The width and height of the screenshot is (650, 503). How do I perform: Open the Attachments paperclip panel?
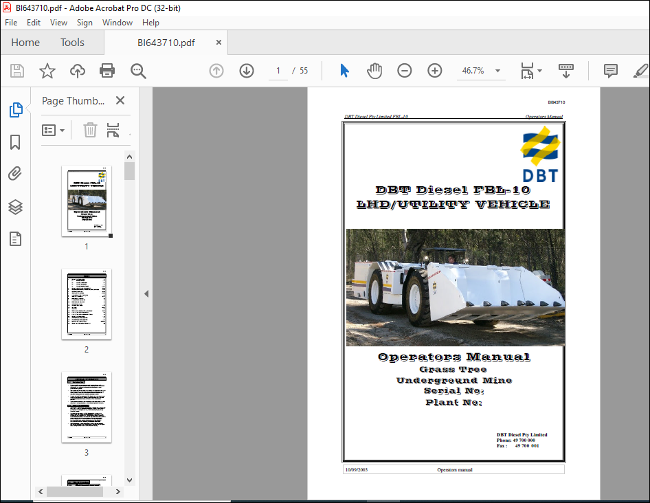point(15,174)
